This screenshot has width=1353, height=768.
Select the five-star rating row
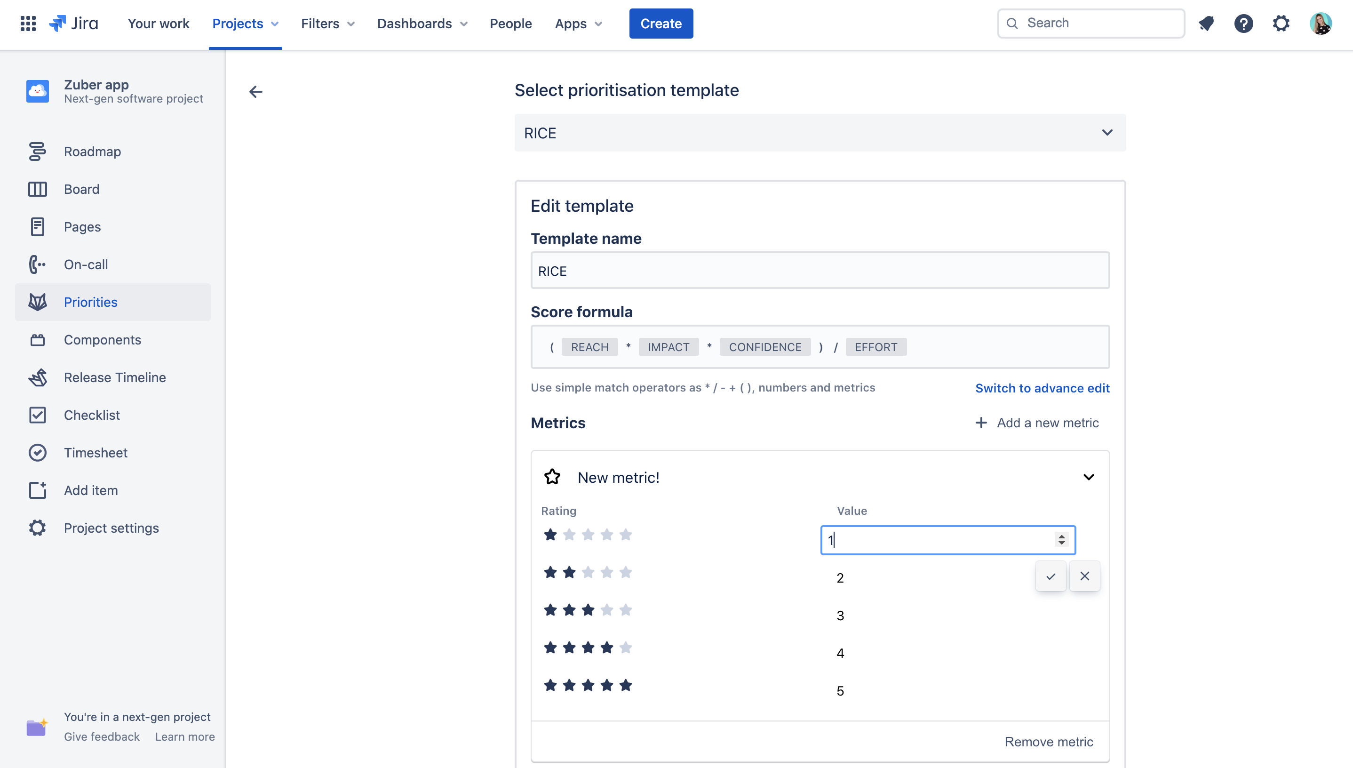tap(588, 685)
